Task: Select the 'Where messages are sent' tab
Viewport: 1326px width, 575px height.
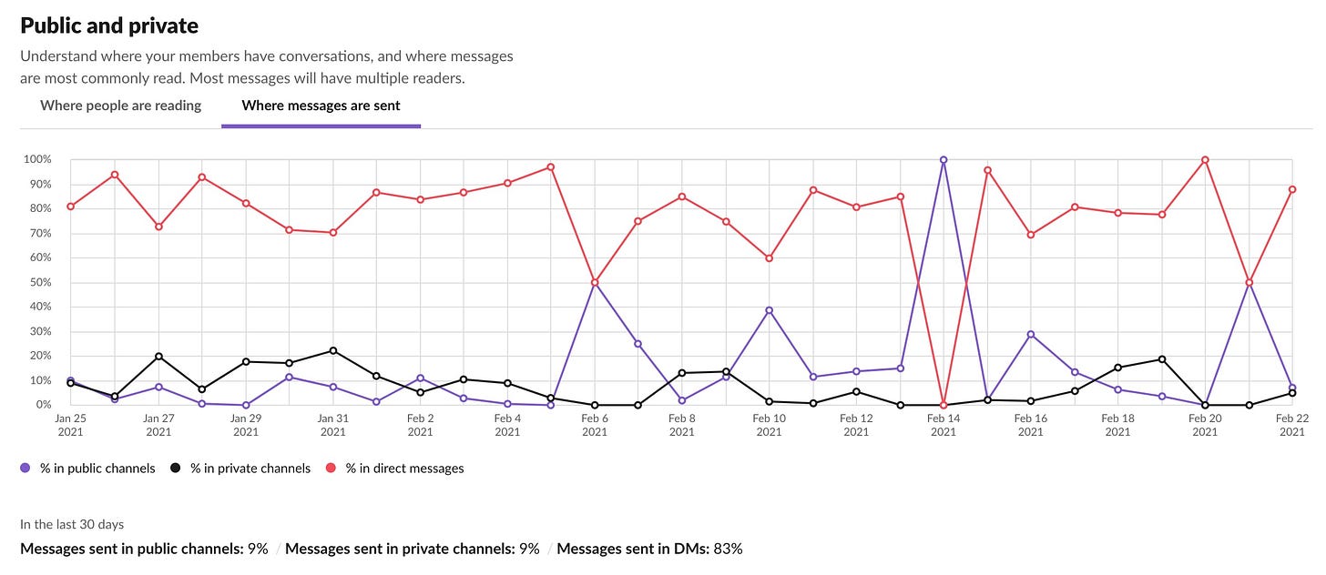Action: tap(321, 105)
